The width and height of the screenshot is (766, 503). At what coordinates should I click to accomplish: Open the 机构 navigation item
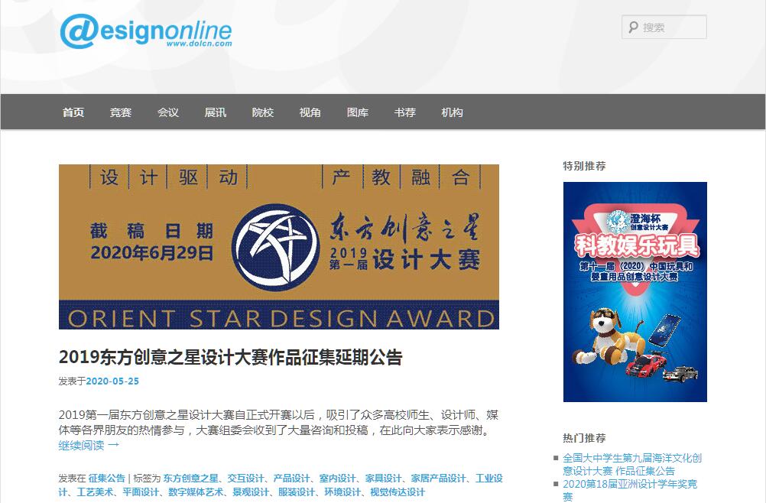(453, 112)
